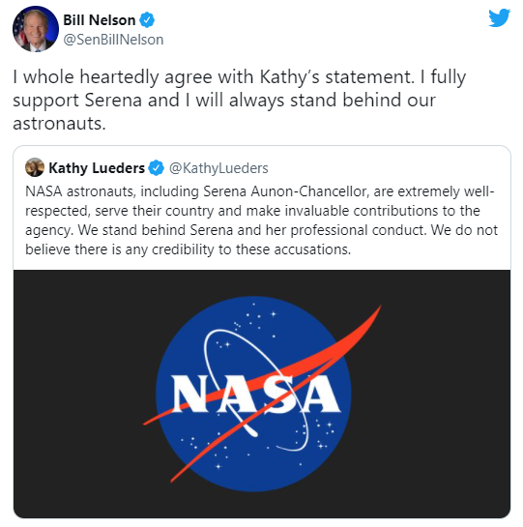
Task: Select the word 'astronauts.' in main tweet
Action: point(59,124)
